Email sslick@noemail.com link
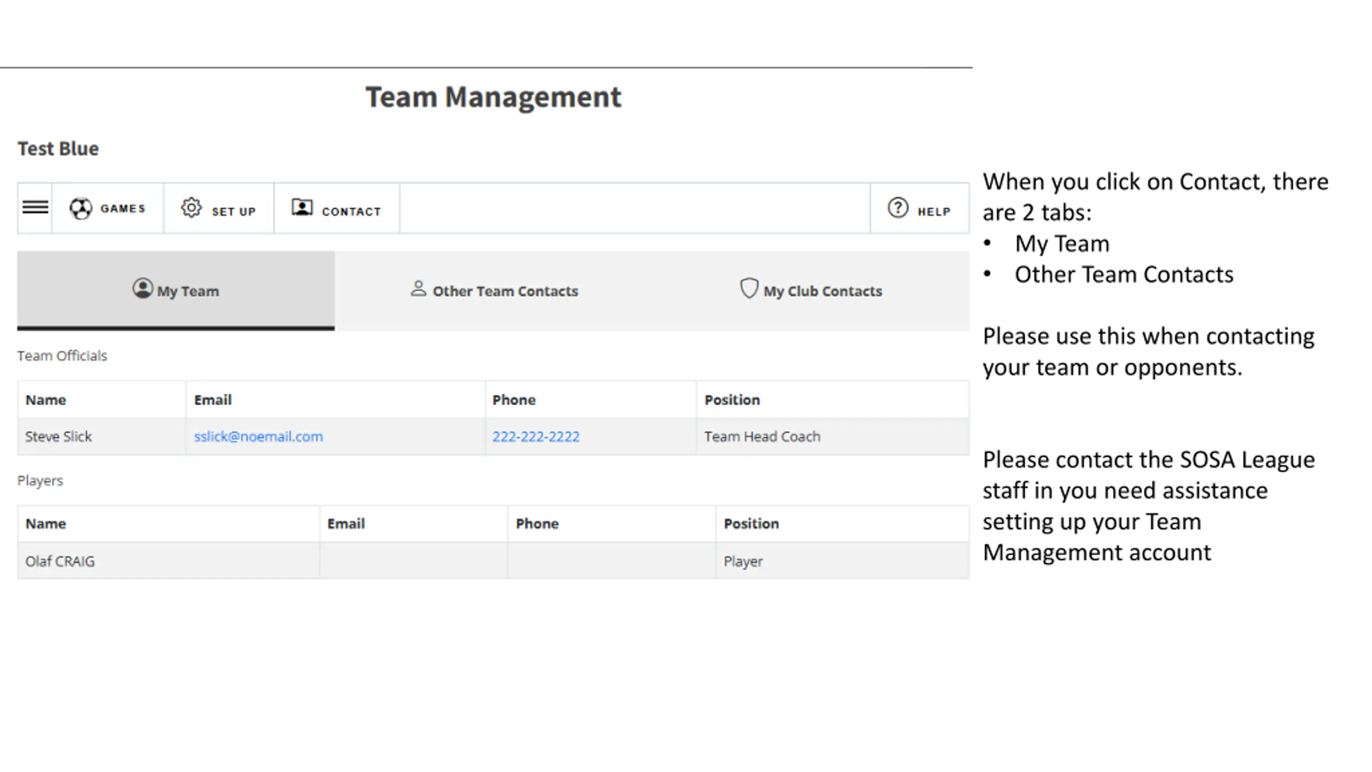This screenshot has width=1372, height=772. coord(258,436)
